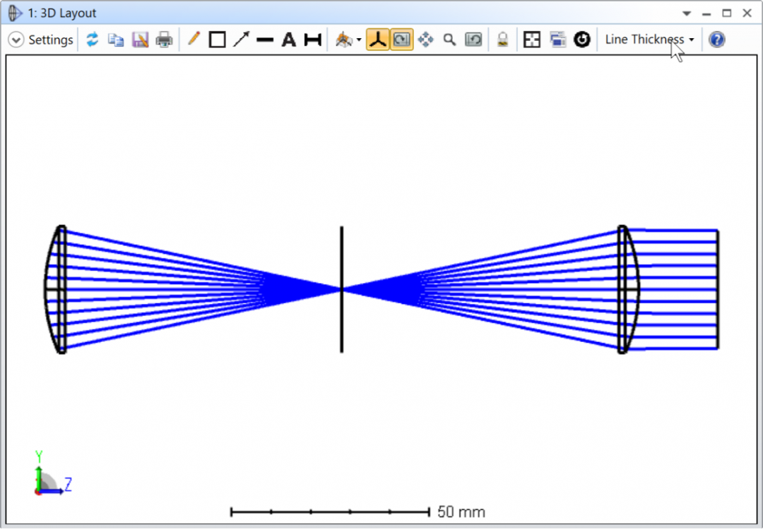
Task: Fit the layout to the window
Action: (531, 39)
